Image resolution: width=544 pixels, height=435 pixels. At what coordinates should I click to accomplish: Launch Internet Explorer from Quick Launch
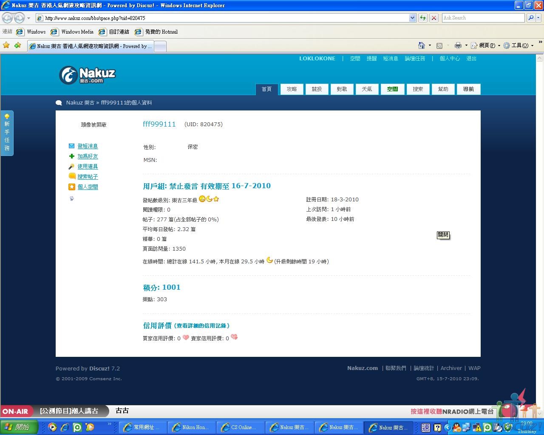[65, 427]
